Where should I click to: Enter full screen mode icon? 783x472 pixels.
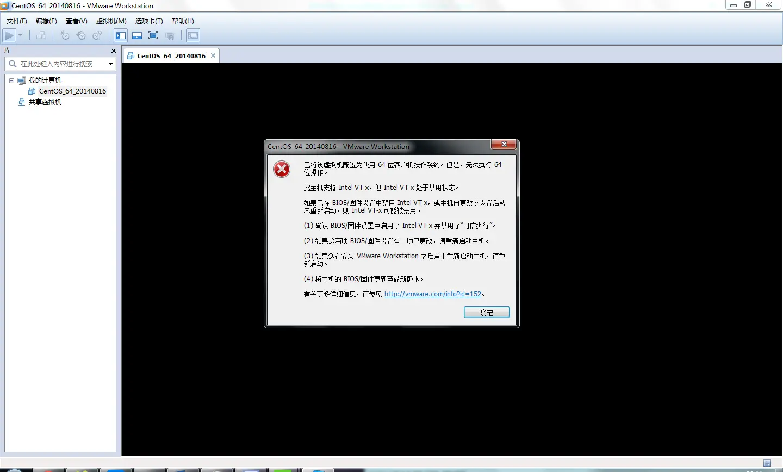pos(153,36)
